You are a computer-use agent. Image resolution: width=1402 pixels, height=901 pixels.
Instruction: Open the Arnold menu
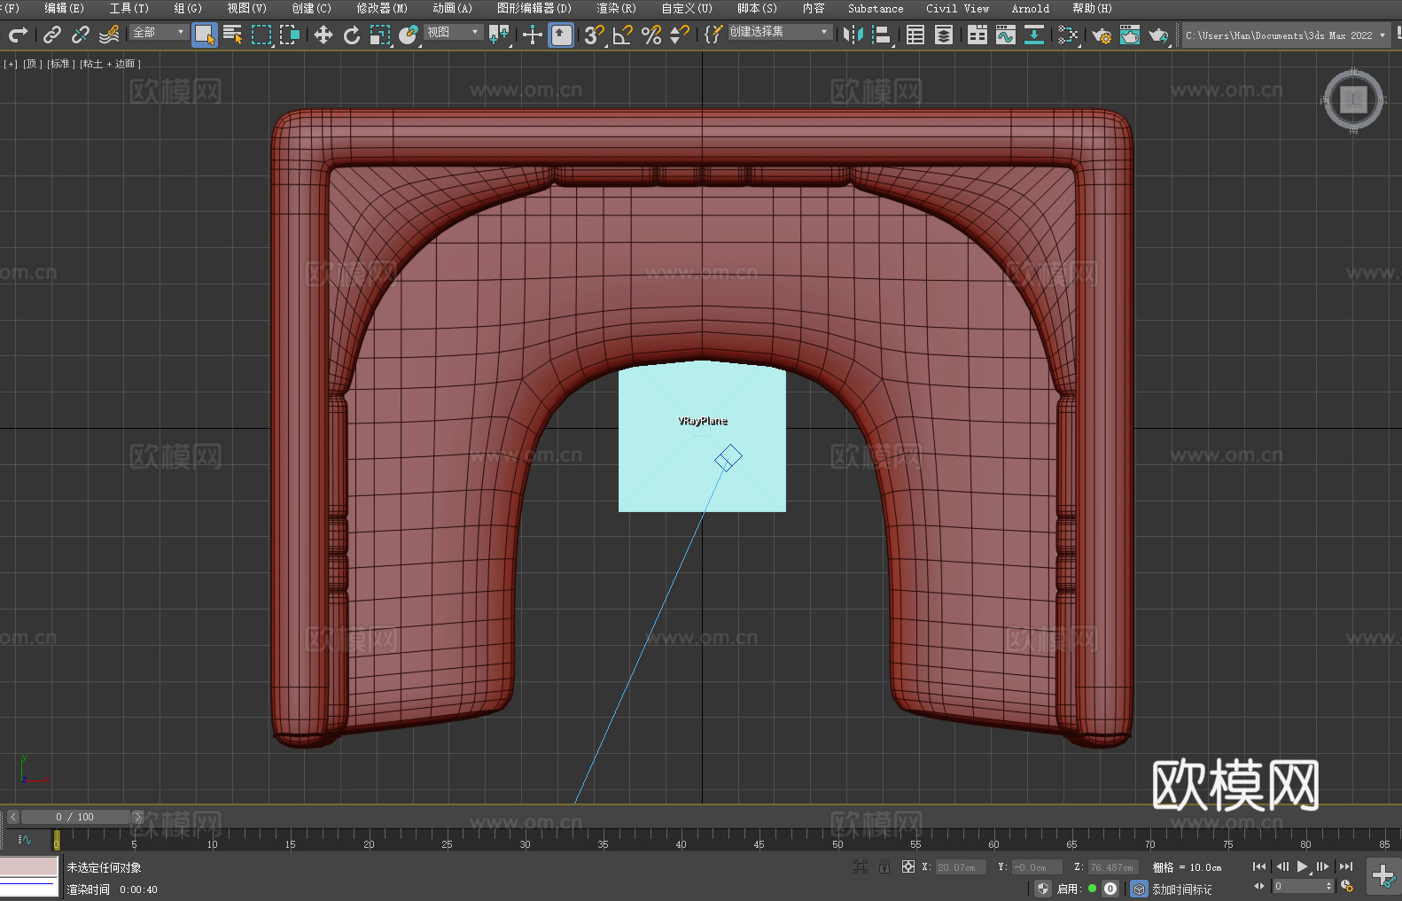coord(1030,8)
